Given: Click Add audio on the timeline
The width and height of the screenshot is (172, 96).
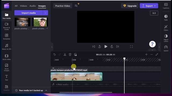Looking at the screenshot, I should coord(62,84).
